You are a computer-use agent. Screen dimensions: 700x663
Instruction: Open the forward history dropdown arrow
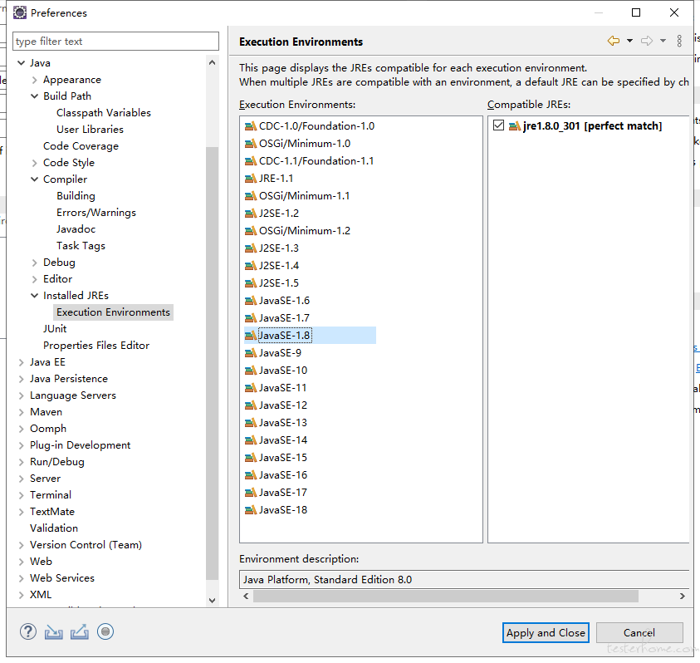pyautogui.click(x=663, y=41)
